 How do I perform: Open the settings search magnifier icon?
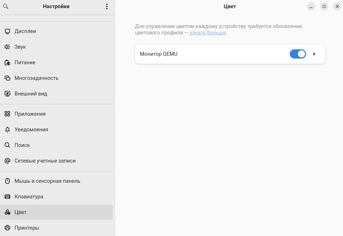tap(6, 6)
